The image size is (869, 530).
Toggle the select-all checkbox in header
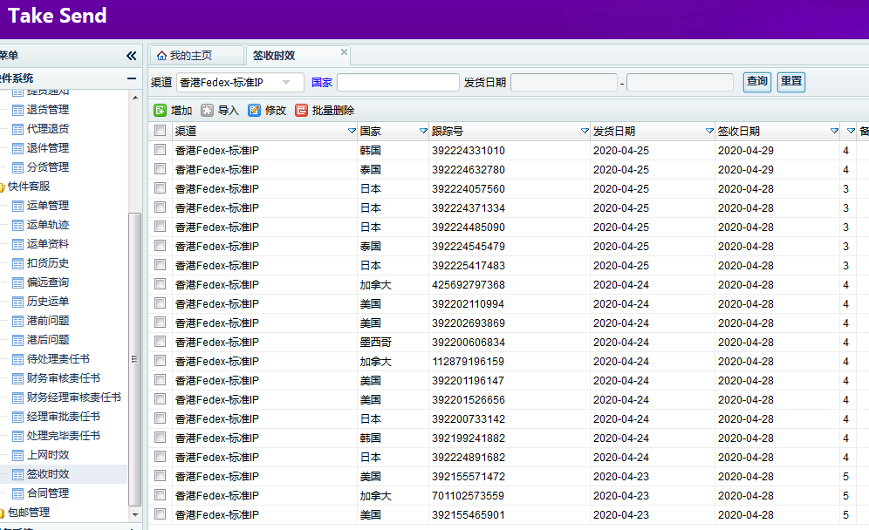click(x=161, y=130)
